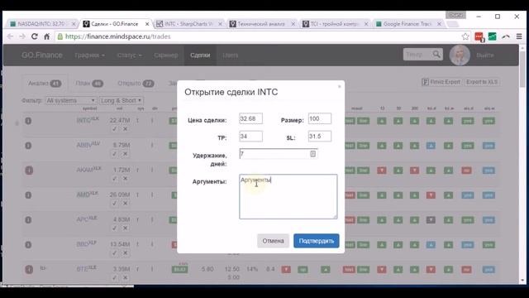The image size is (529, 298).
Task: Click the address bar URL
Action: tap(117, 36)
